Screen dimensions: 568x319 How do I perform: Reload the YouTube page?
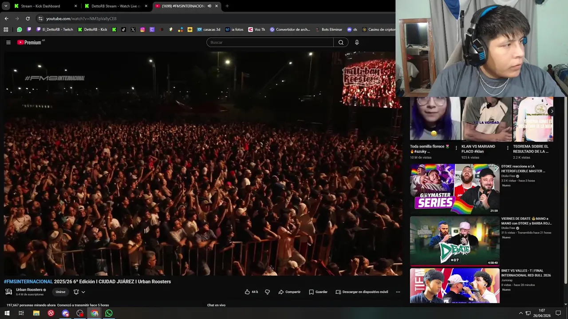coord(28,19)
